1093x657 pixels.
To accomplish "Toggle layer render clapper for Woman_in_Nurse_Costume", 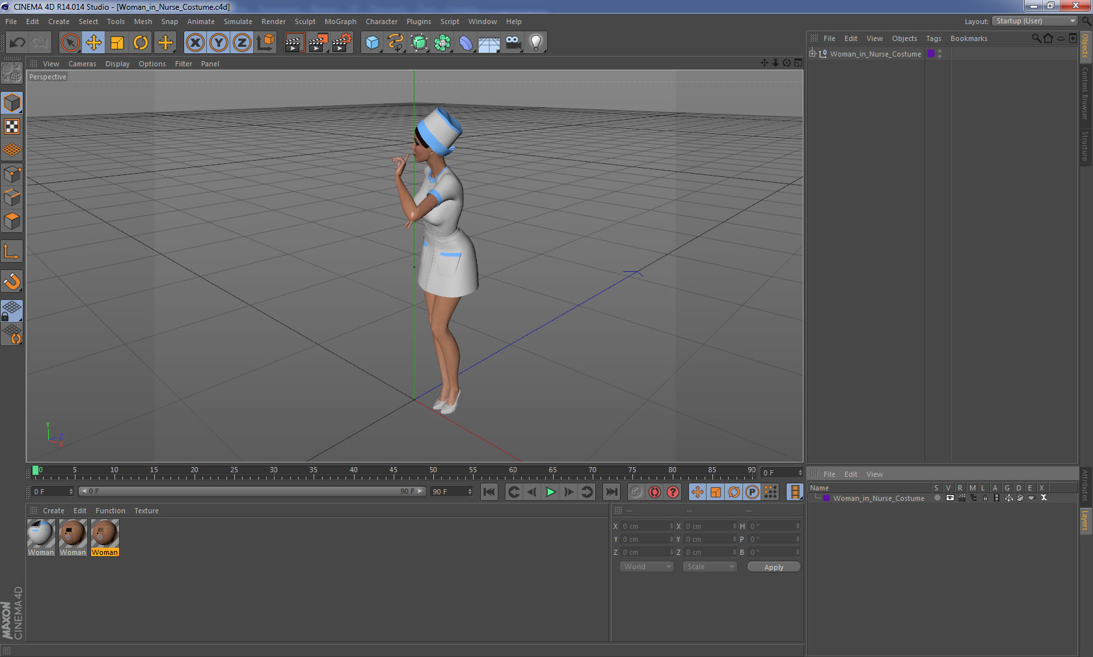I will (x=962, y=498).
